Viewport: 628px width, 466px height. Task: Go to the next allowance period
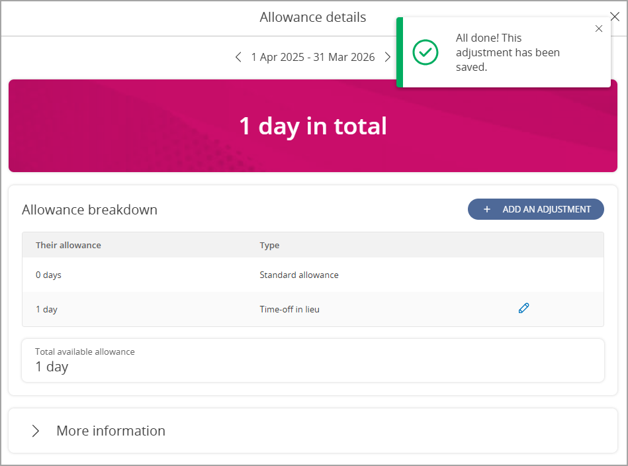[388, 58]
